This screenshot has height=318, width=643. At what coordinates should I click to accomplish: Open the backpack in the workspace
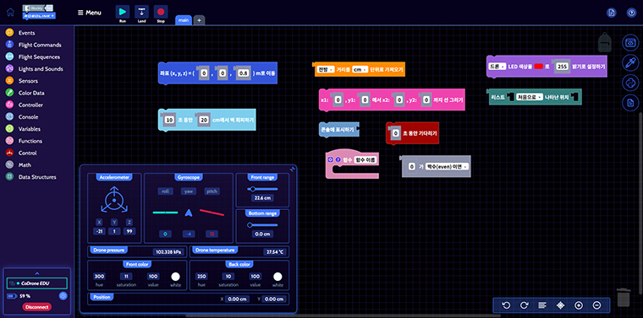pos(605,42)
